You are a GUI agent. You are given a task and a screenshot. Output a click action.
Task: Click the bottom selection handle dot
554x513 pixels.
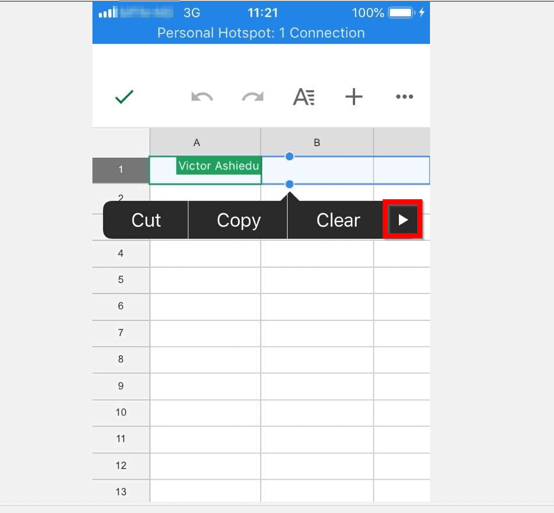pyautogui.click(x=290, y=184)
